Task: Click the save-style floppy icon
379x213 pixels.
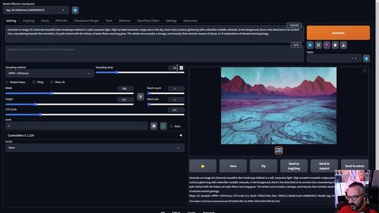Action: [x=343, y=45]
